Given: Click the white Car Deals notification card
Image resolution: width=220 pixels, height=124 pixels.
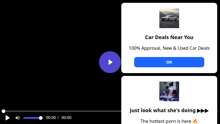Looking at the screenshot, I should pyautogui.click(x=169, y=38).
